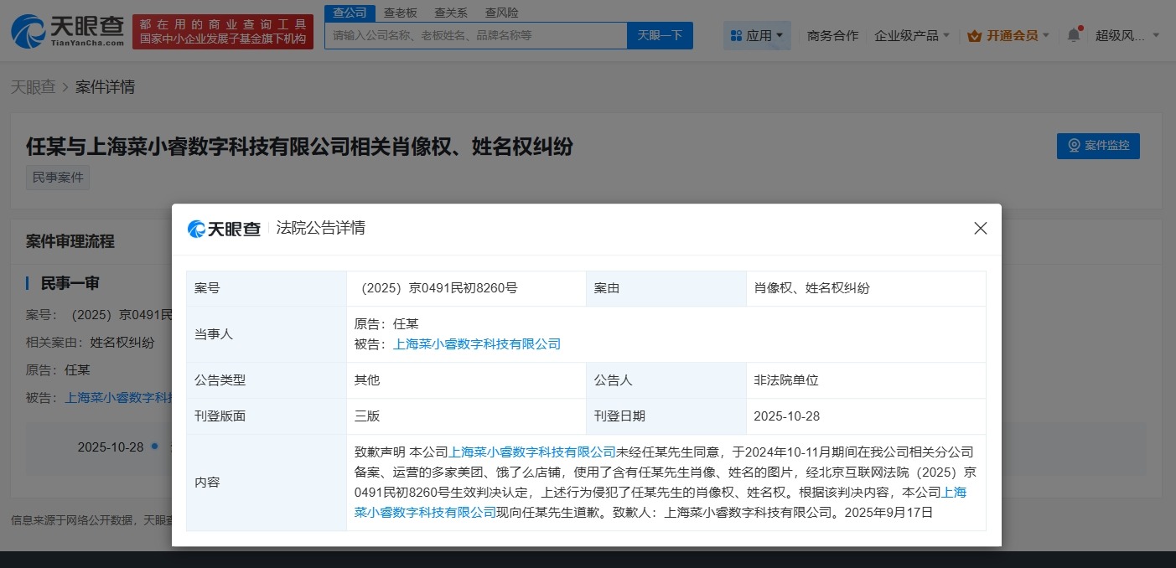Select the 查老板 tab
Screen dimensions: 1176x568
point(399,12)
